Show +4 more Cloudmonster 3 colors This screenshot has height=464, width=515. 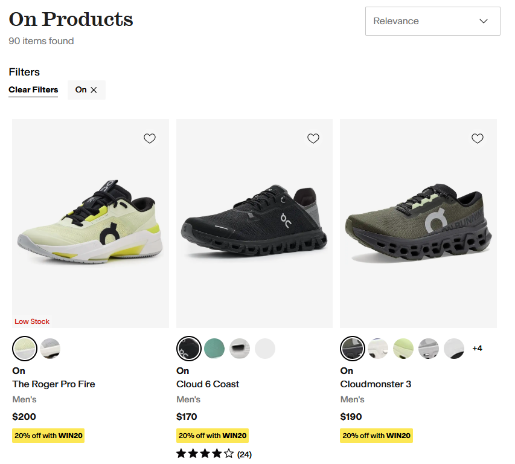[478, 349]
